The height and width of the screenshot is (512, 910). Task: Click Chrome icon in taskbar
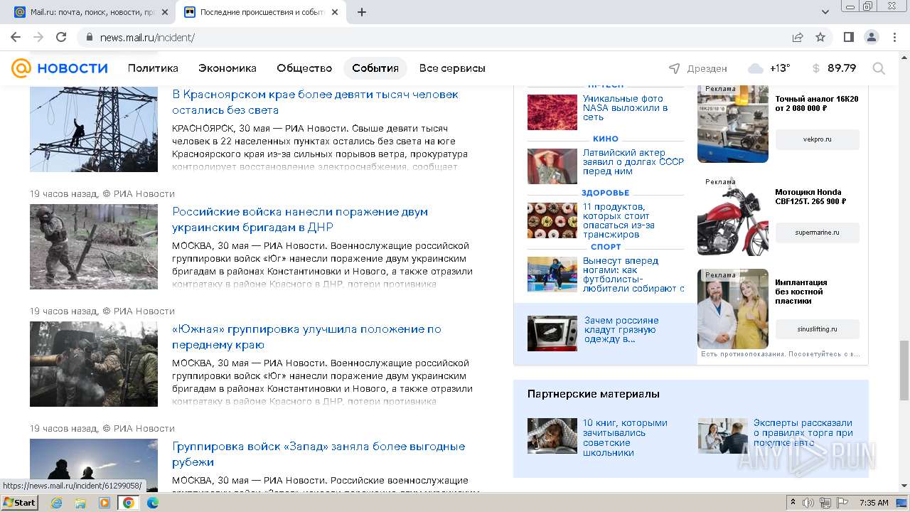[x=128, y=503]
